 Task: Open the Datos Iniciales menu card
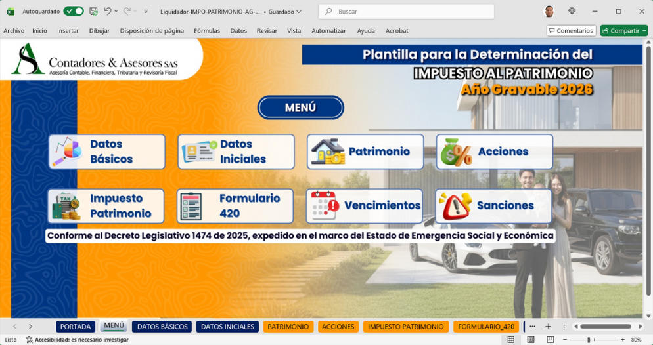(236, 152)
